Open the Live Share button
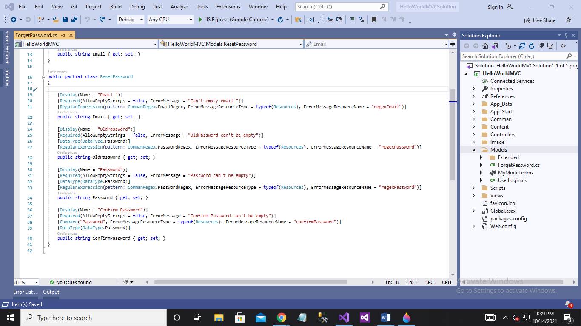The height and width of the screenshot is (326, 581). tap(539, 20)
